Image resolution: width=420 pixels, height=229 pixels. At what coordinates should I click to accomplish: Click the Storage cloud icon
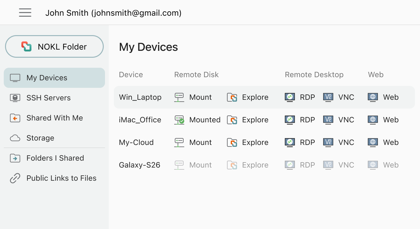point(15,138)
